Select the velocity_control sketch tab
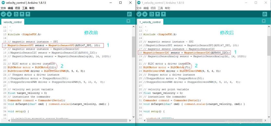 coord(13,22)
